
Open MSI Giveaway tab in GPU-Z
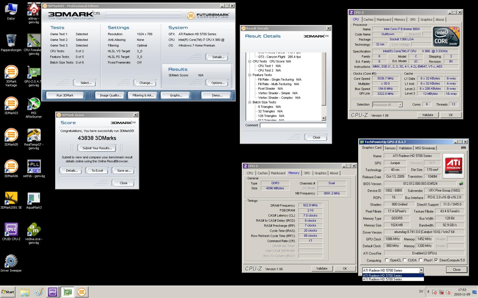[x=425, y=148]
